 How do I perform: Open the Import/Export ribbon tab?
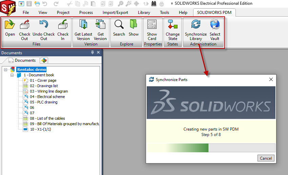tap(115, 13)
